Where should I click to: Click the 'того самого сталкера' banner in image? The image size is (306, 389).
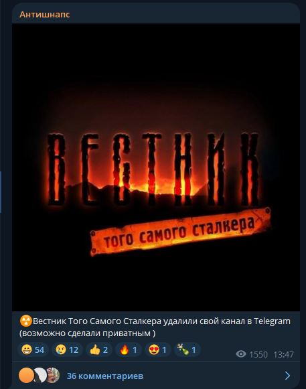pyautogui.click(x=180, y=232)
